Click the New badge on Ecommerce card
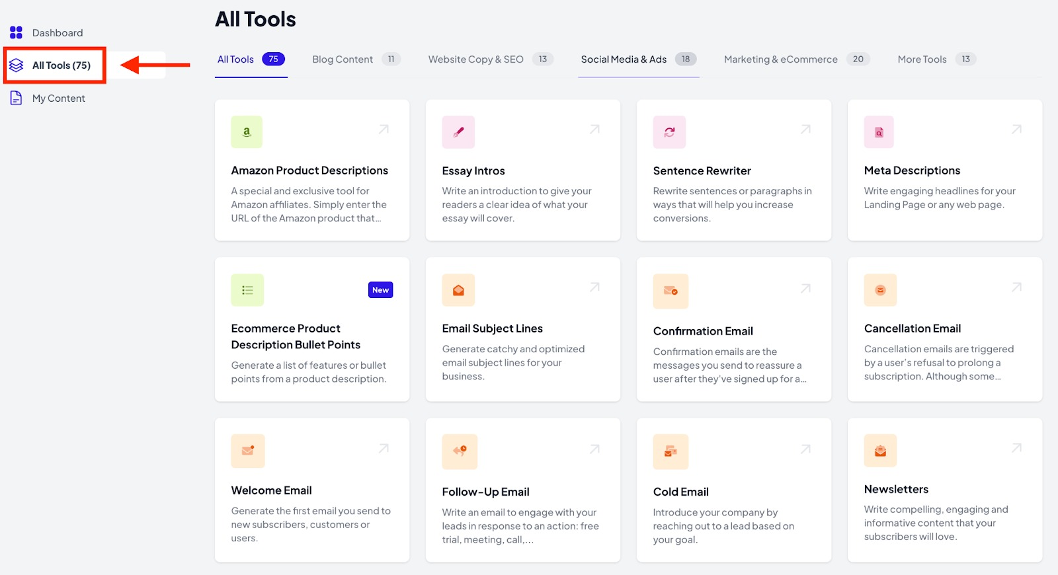The image size is (1058, 575). 380,290
